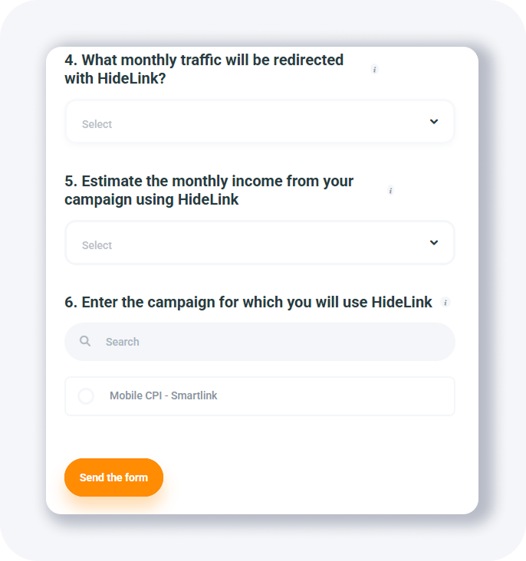The height and width of the screenshot is (561, 526).
Task: Click info icon beside monthly traffic question
Action: (x=374, y=70)
